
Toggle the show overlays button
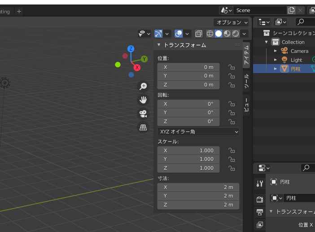[179, 34]
